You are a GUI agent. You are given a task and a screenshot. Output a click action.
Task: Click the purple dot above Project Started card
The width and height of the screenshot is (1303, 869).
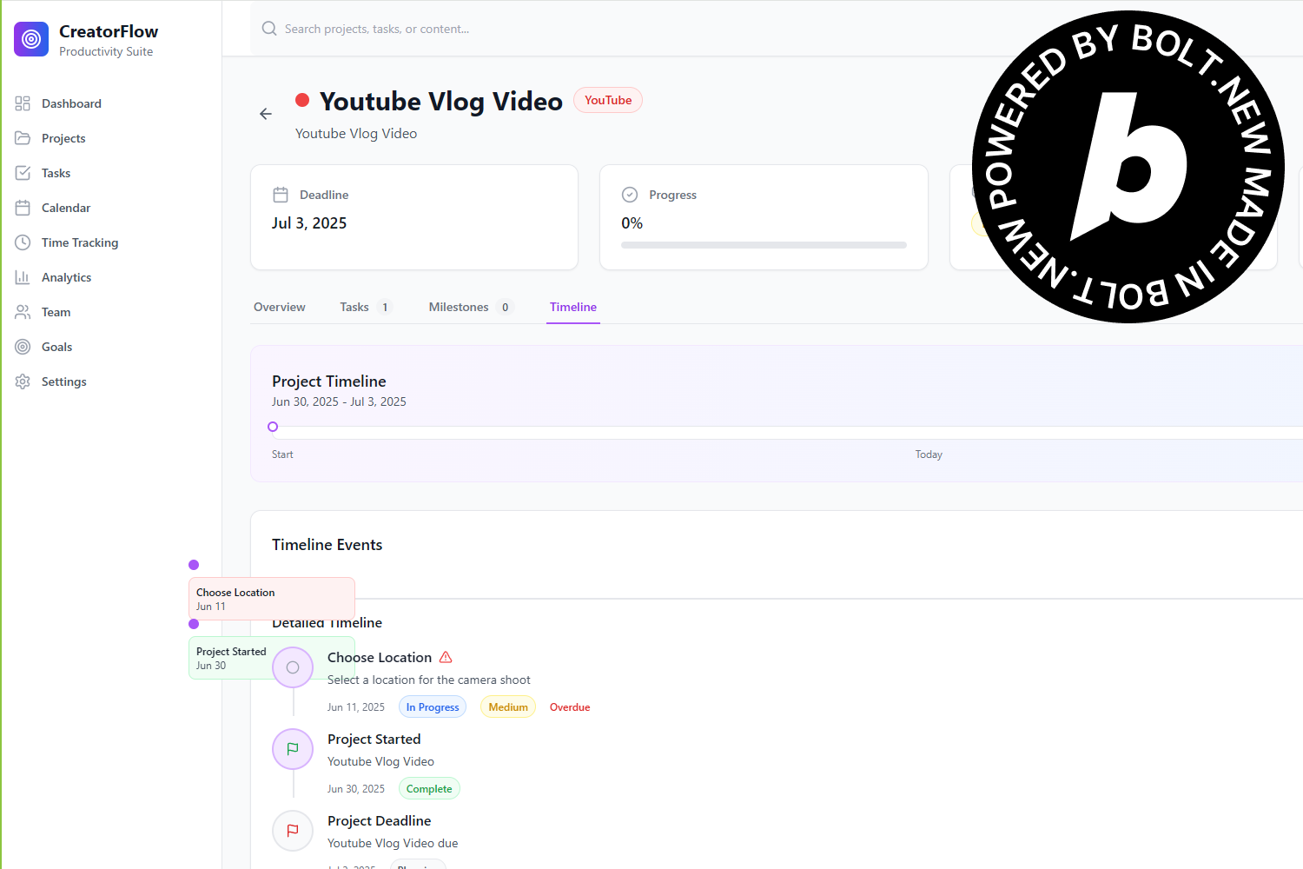point(194,624)
